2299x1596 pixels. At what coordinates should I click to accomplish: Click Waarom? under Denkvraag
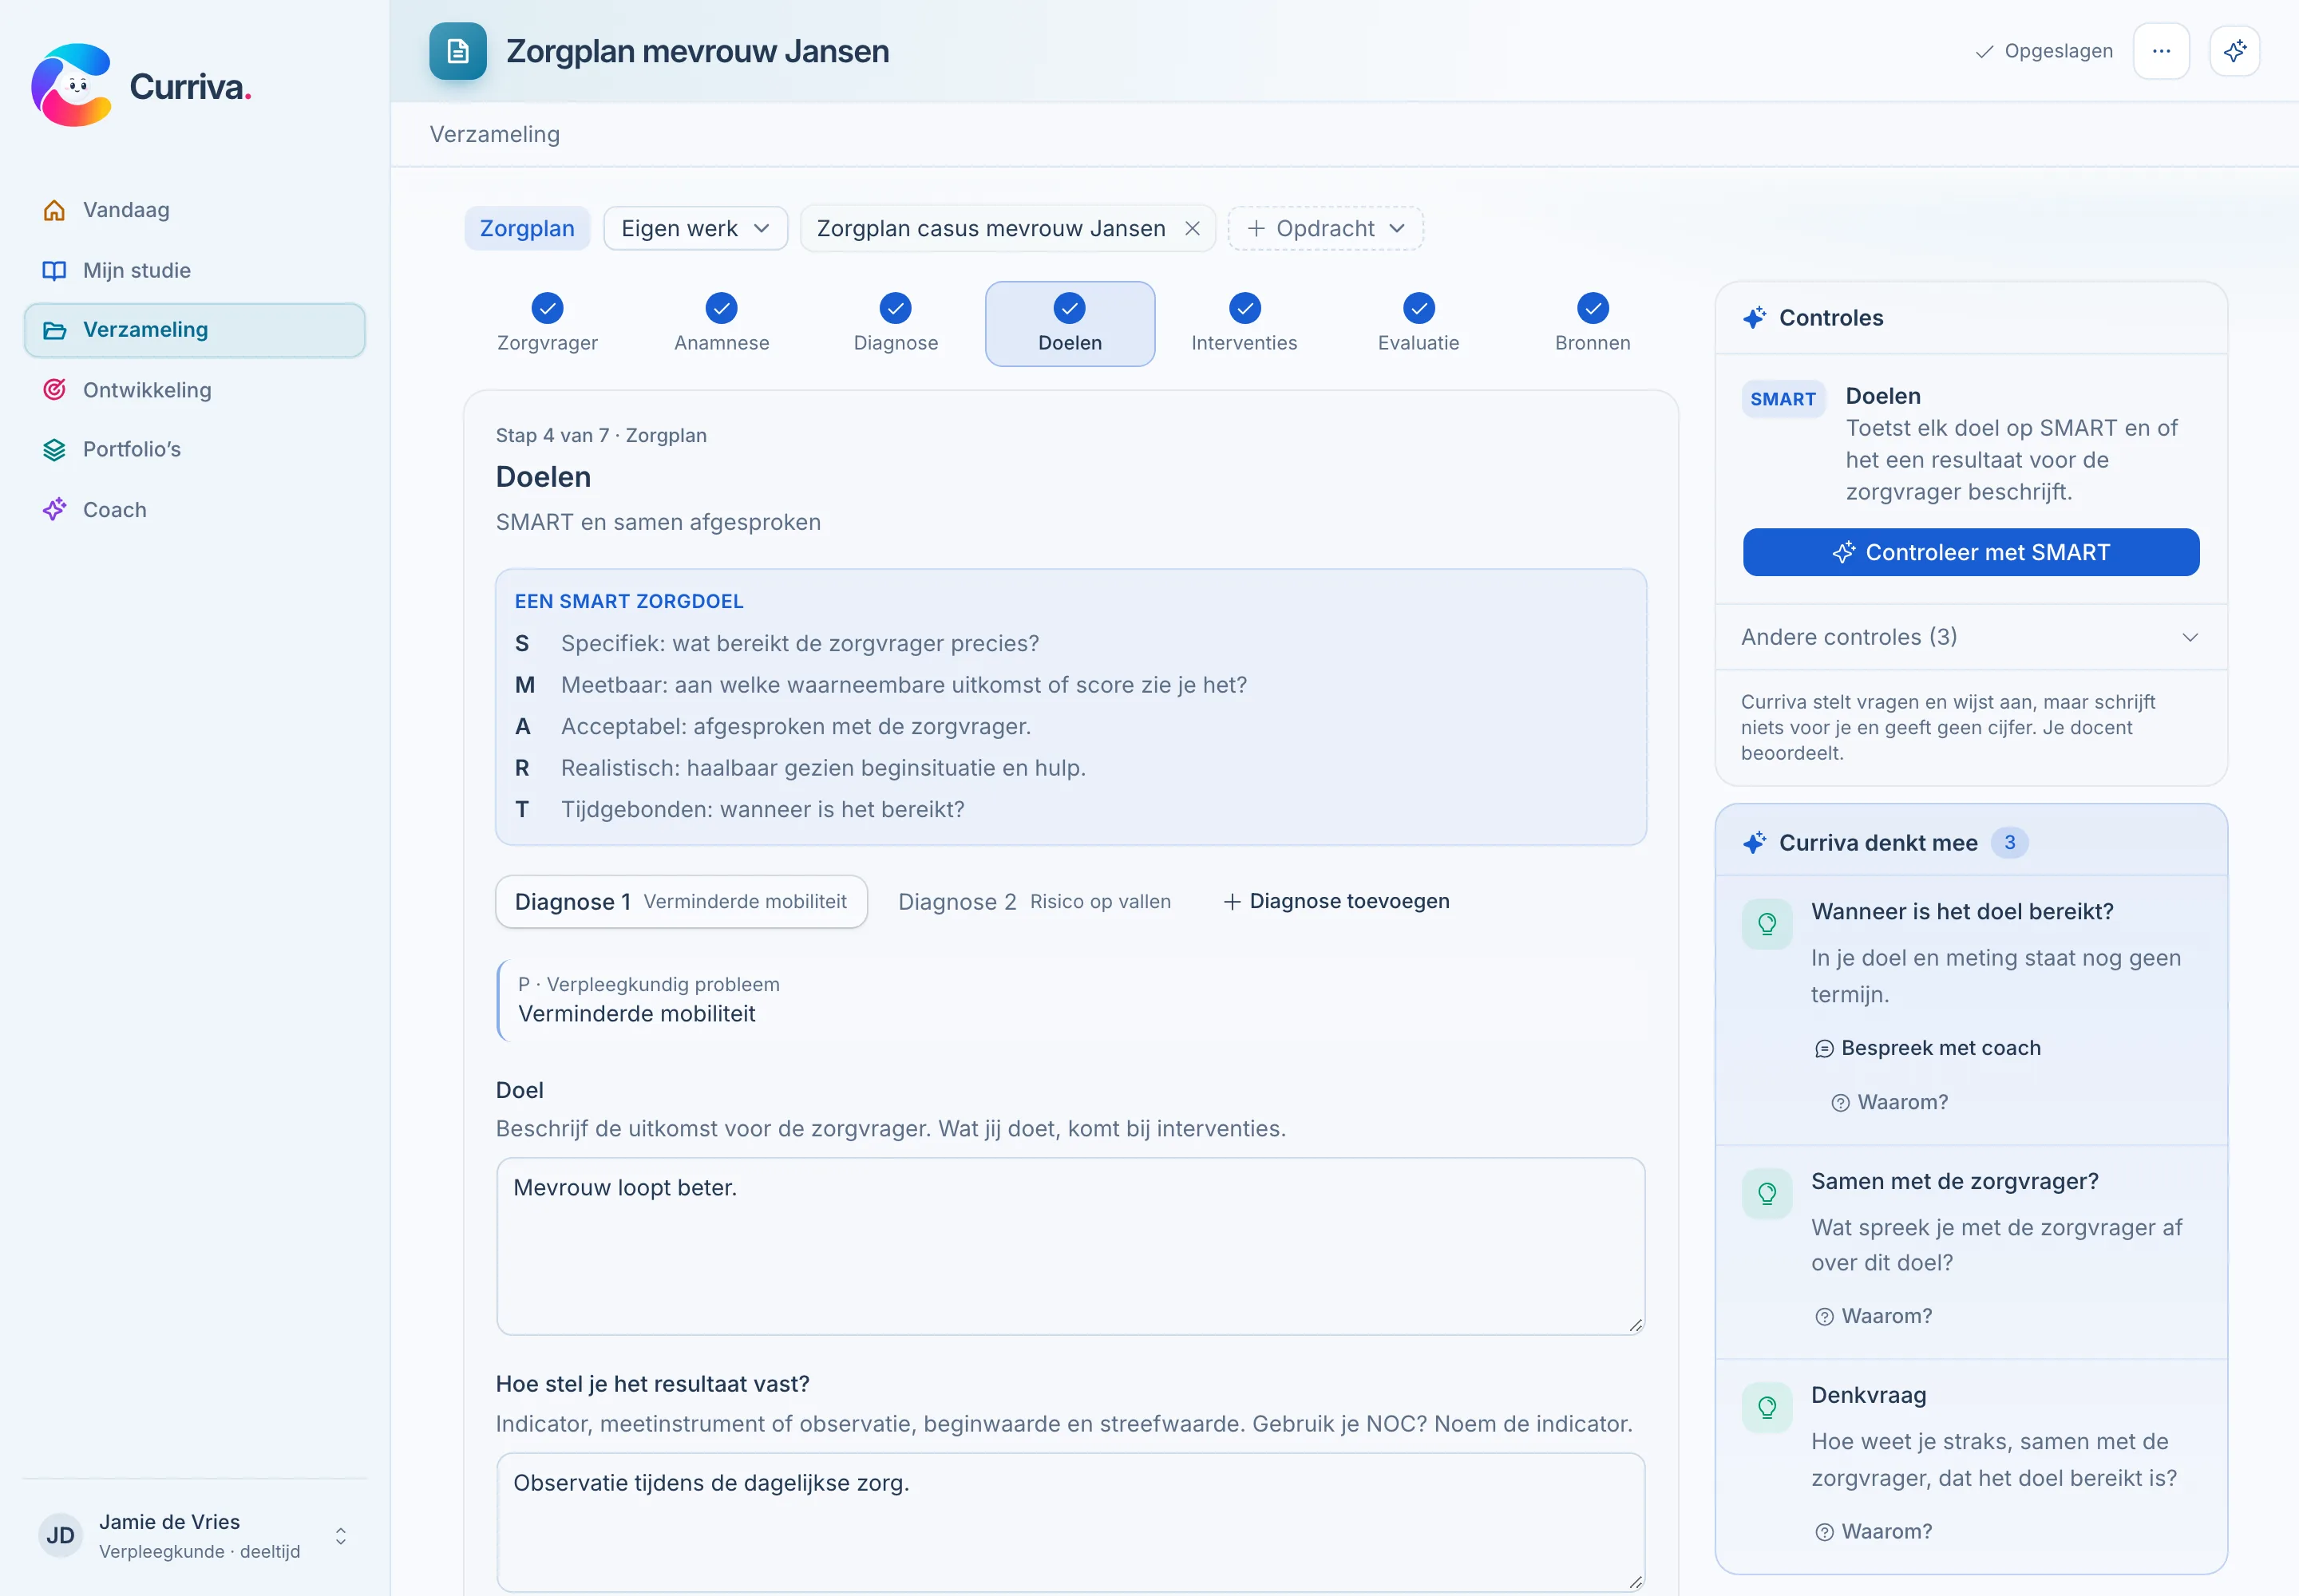1874,1532
